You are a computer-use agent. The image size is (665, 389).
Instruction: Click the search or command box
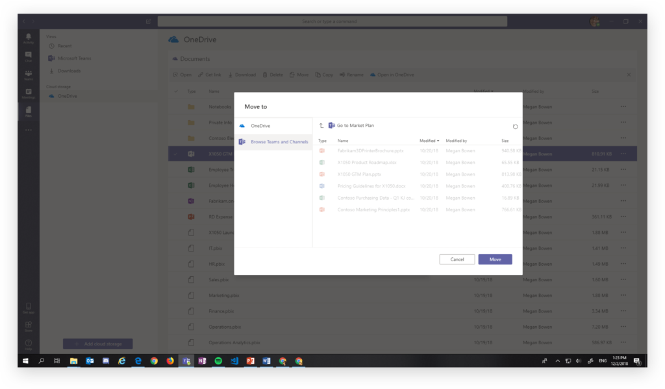(x=332, y=21)
